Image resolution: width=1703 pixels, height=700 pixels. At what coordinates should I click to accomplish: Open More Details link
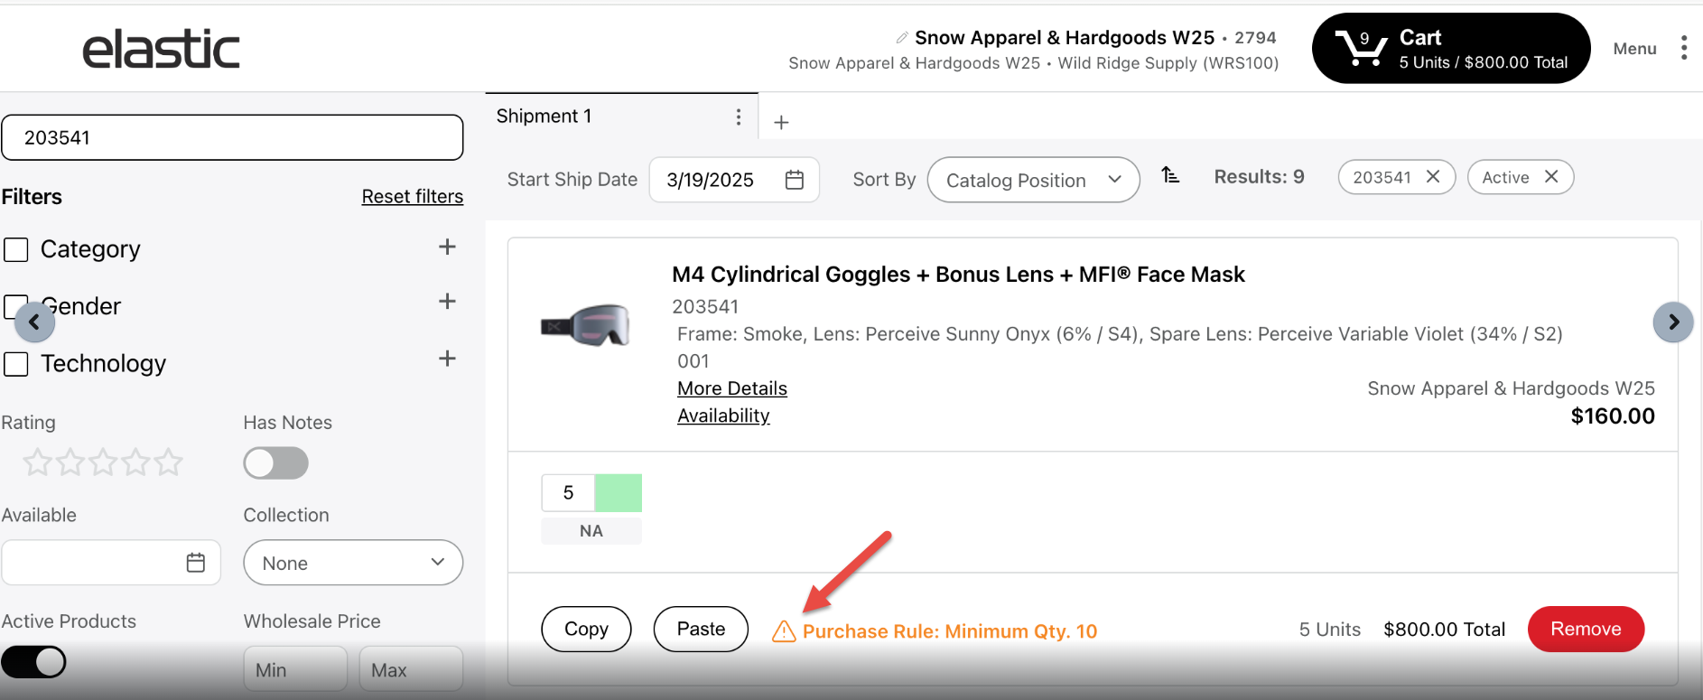[732, 388]
